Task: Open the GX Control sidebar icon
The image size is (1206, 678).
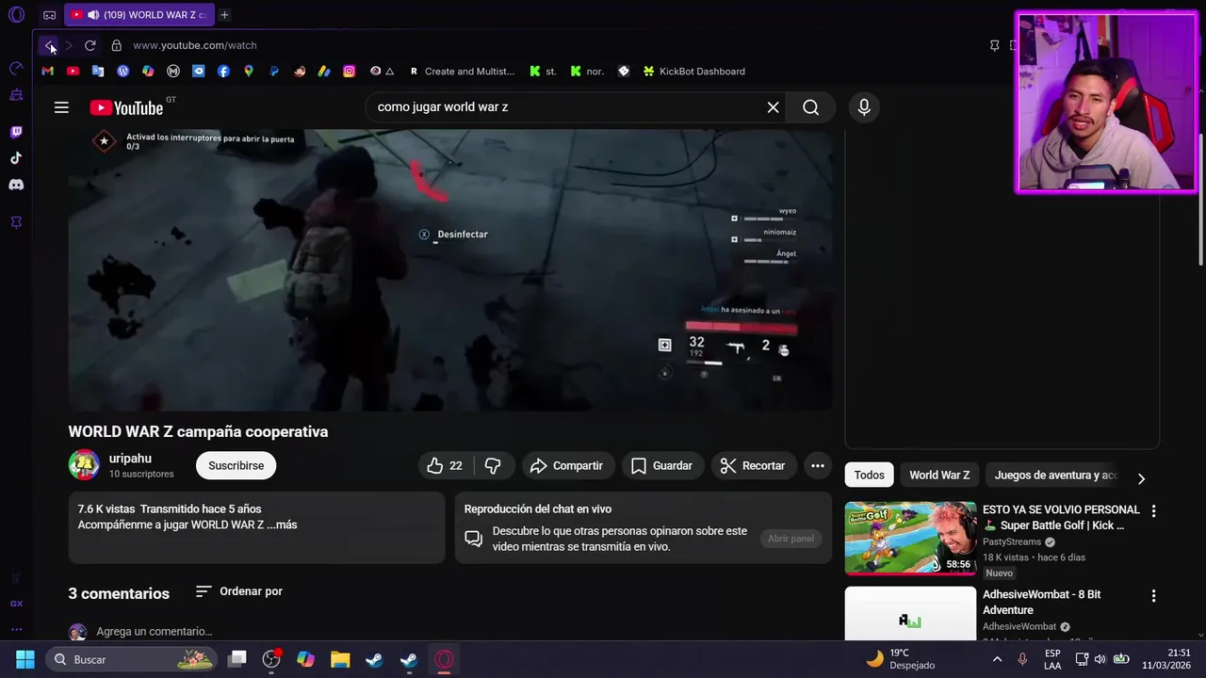Action: (x=16, y=68)
